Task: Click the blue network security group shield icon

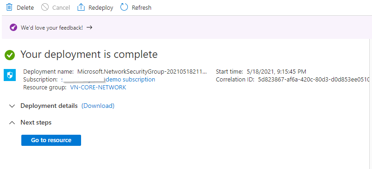Action: (x=10, y=75)
